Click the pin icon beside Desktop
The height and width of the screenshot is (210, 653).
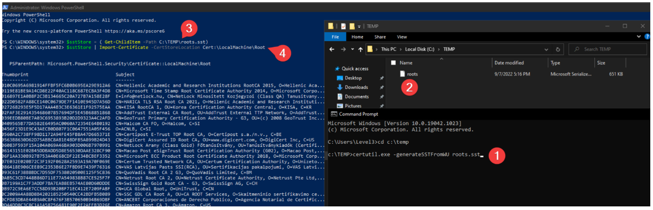[382, 78]
